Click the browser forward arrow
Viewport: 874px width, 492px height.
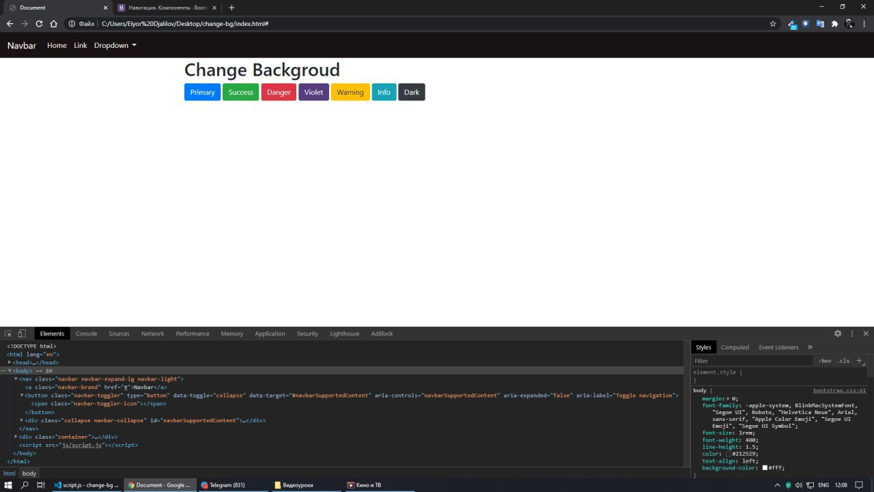25,23
